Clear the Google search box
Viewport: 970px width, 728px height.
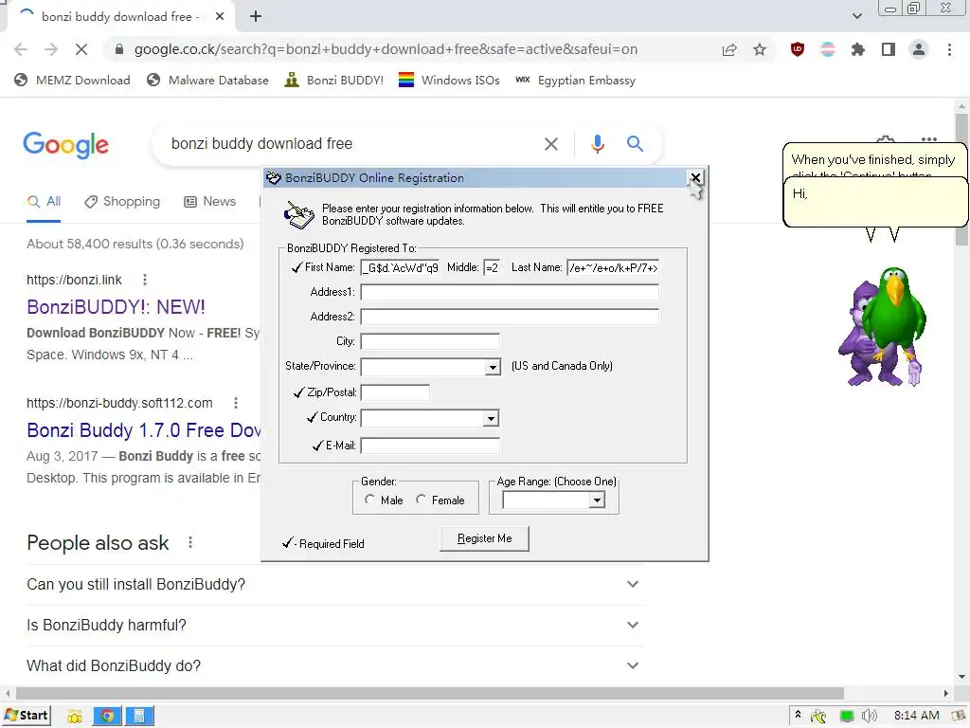tap(551, 144)
